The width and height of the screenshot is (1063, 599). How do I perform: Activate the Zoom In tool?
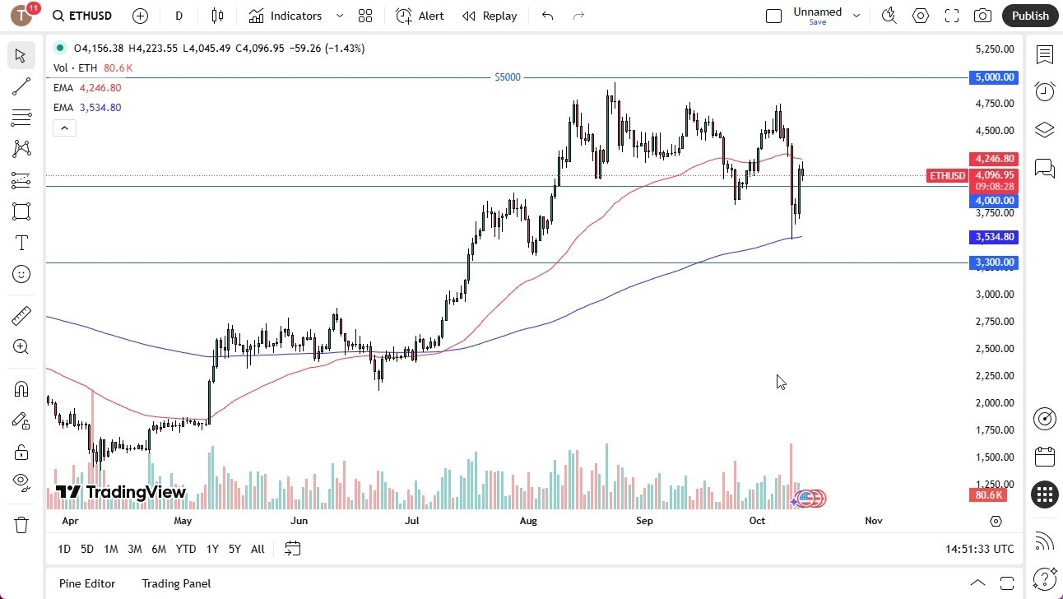[x=21, y=346]
